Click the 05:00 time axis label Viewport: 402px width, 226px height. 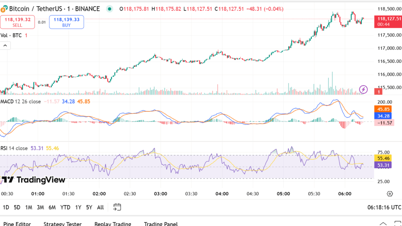(283, 194)
